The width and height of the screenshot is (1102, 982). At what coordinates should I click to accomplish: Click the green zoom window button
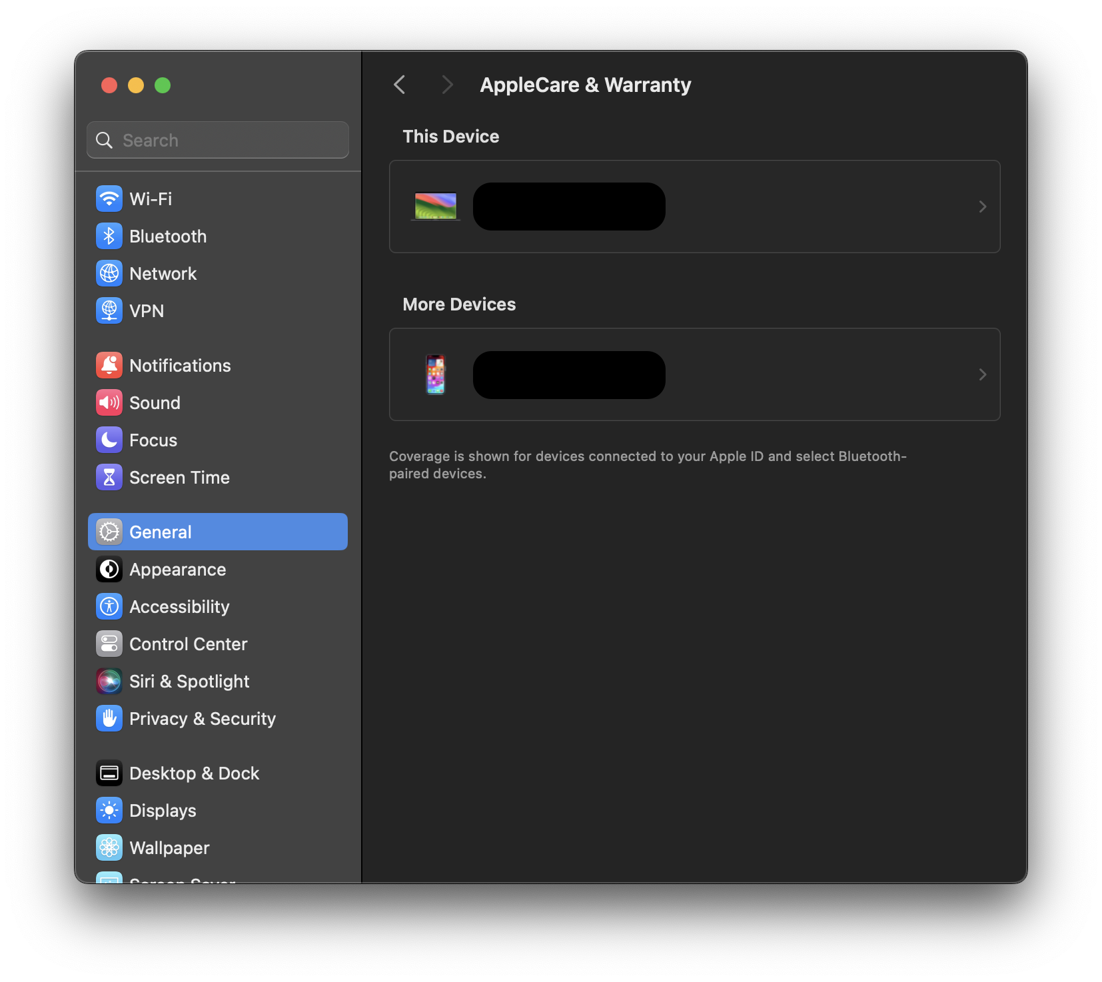coord(163,85)
